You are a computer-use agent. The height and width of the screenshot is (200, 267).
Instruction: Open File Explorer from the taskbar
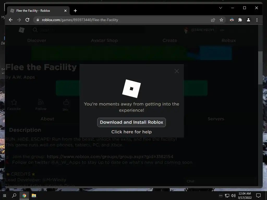pos(34,196)
